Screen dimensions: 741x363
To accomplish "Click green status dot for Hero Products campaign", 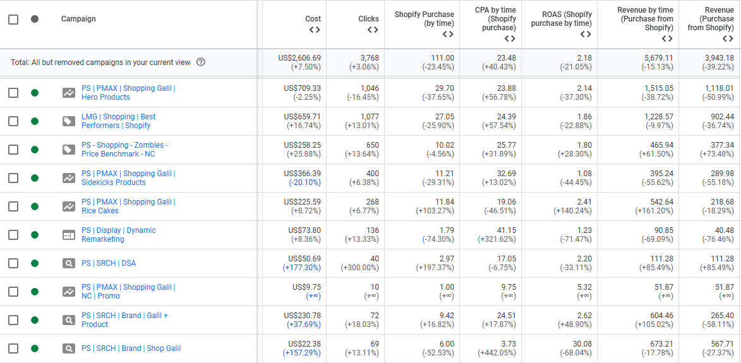I will pos(35,93).
